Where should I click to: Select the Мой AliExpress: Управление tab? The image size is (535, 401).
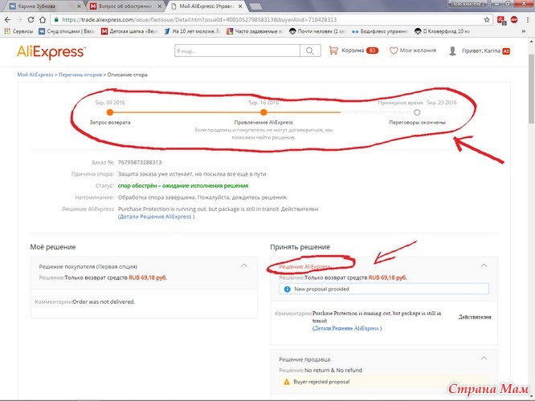click(205, 6)
